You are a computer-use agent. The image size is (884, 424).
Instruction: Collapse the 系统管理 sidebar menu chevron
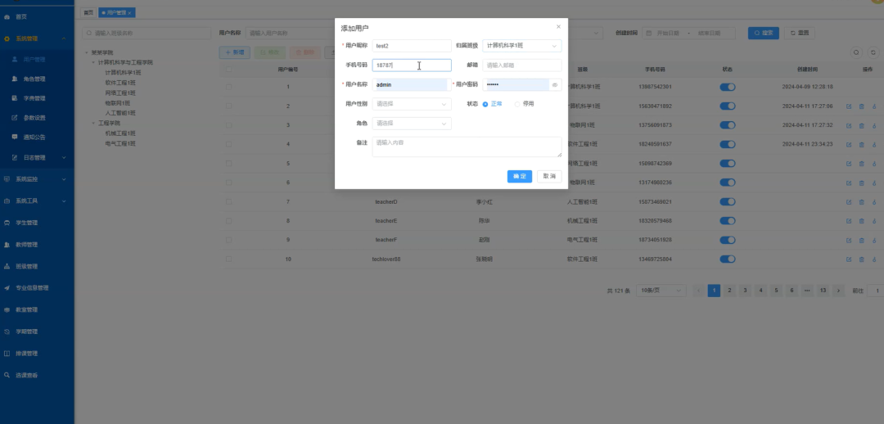click(64, 39)
